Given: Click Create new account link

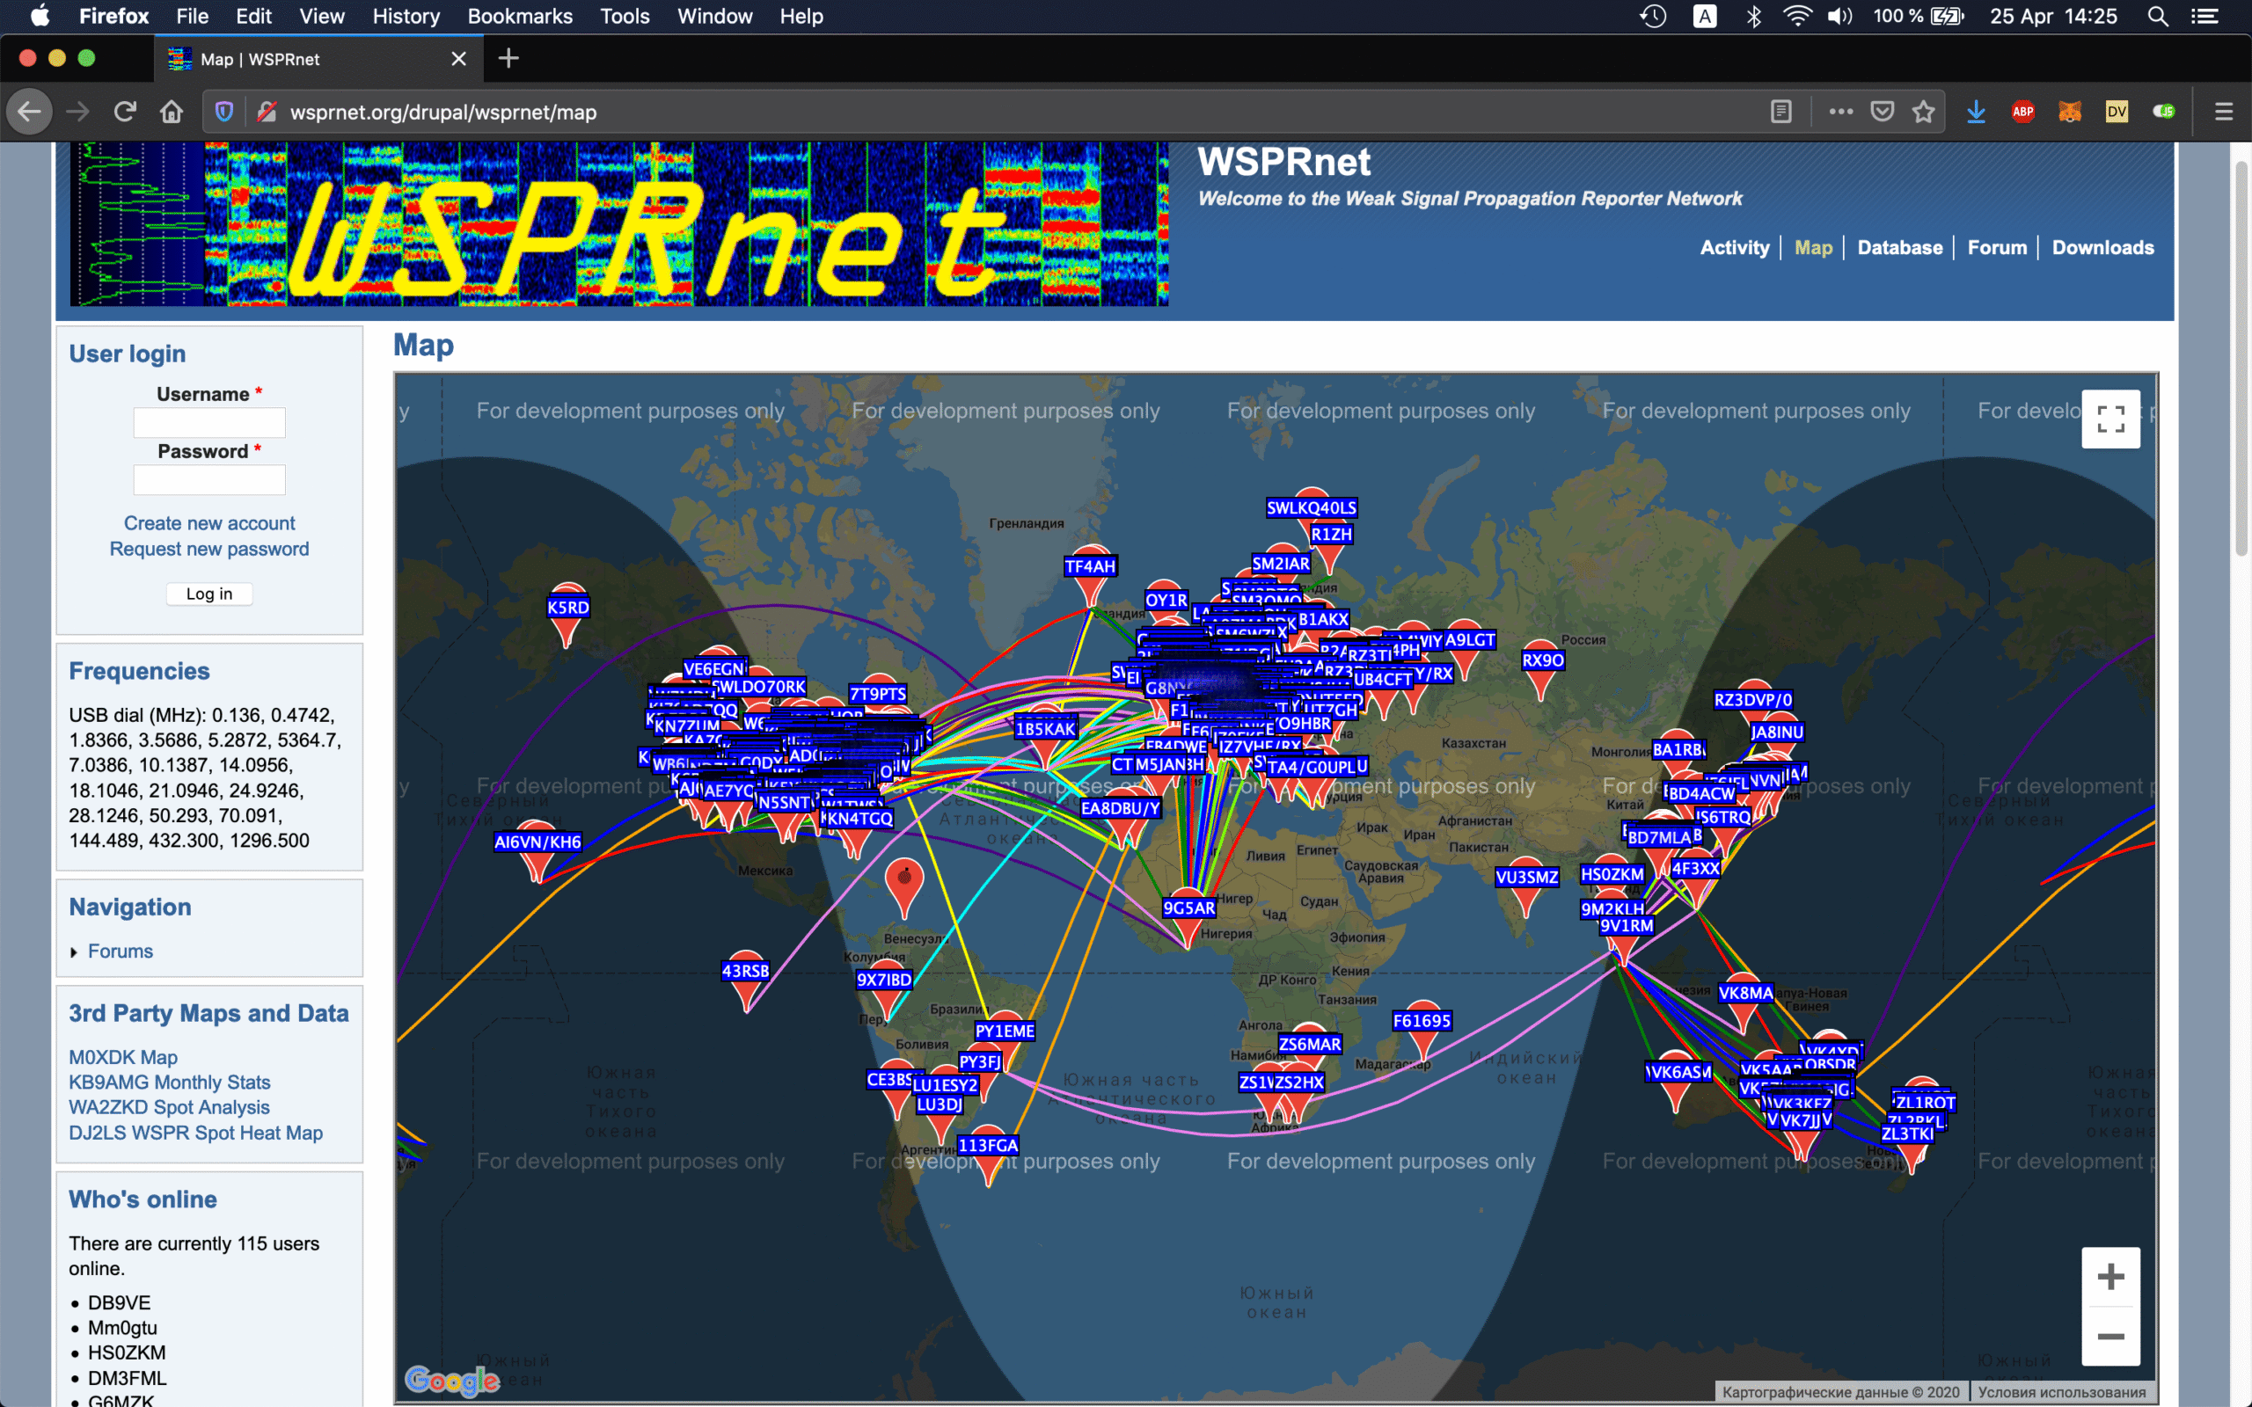Looking at the screenshot, I should pyautogui.click(x=209, y=523).
